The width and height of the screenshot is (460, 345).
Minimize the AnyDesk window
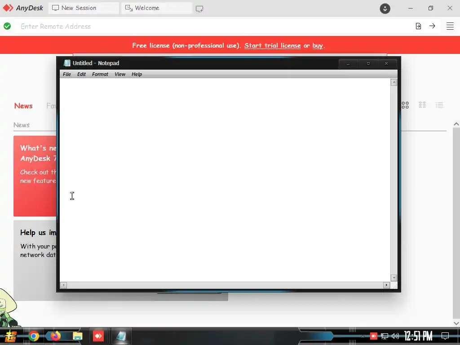pyautogui.click(x=411, y=8)
